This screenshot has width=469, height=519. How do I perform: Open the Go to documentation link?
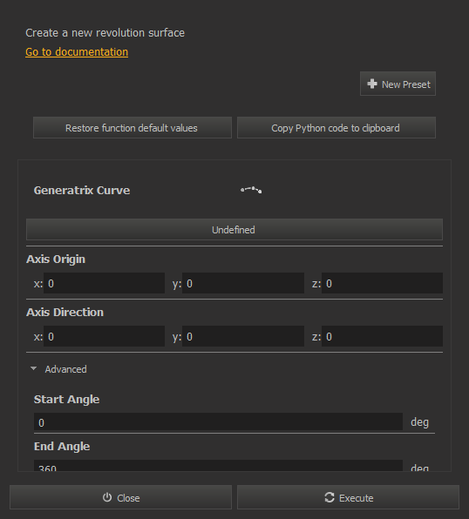tap(77, 52)
